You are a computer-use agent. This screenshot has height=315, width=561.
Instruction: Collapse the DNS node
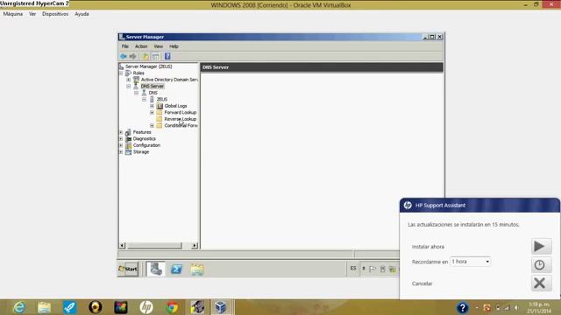point(137,93)
